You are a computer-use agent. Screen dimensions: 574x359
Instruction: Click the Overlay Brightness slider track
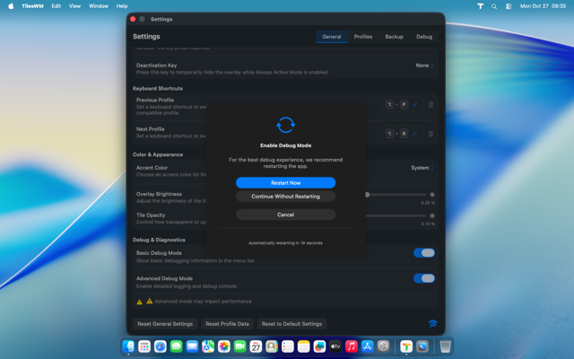click(x=397, y=195)
